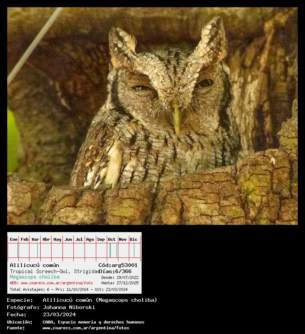This screenshot has width=305, height=334.
Task: Select the Dic month column header
Action: tap(134, 239)
